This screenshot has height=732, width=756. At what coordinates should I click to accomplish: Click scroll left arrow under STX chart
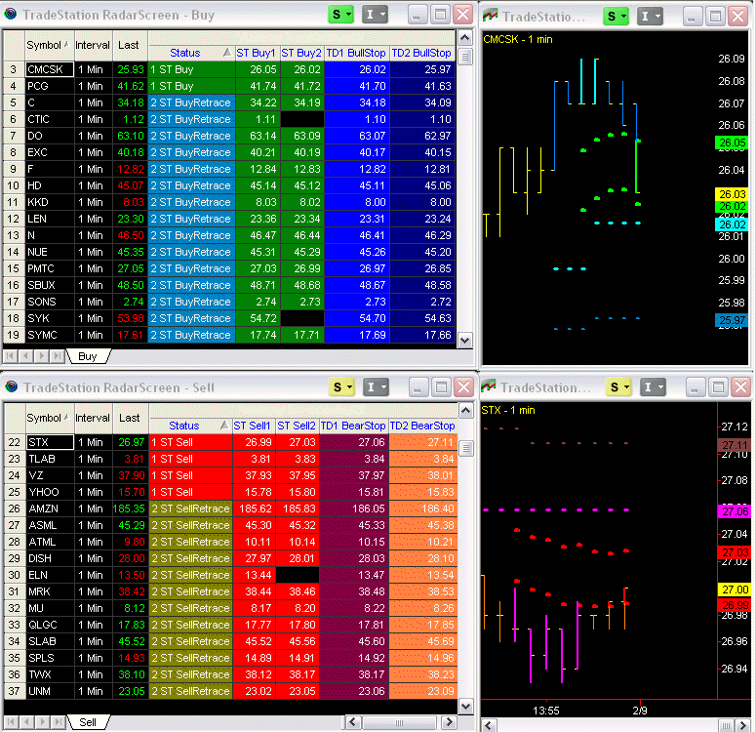[x=489, y=725]
